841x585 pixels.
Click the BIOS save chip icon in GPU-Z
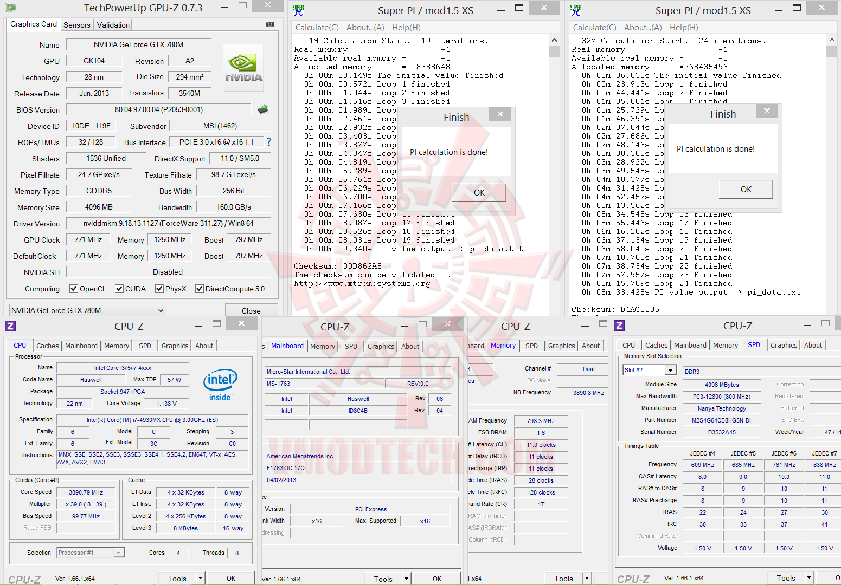click(263, 109)
